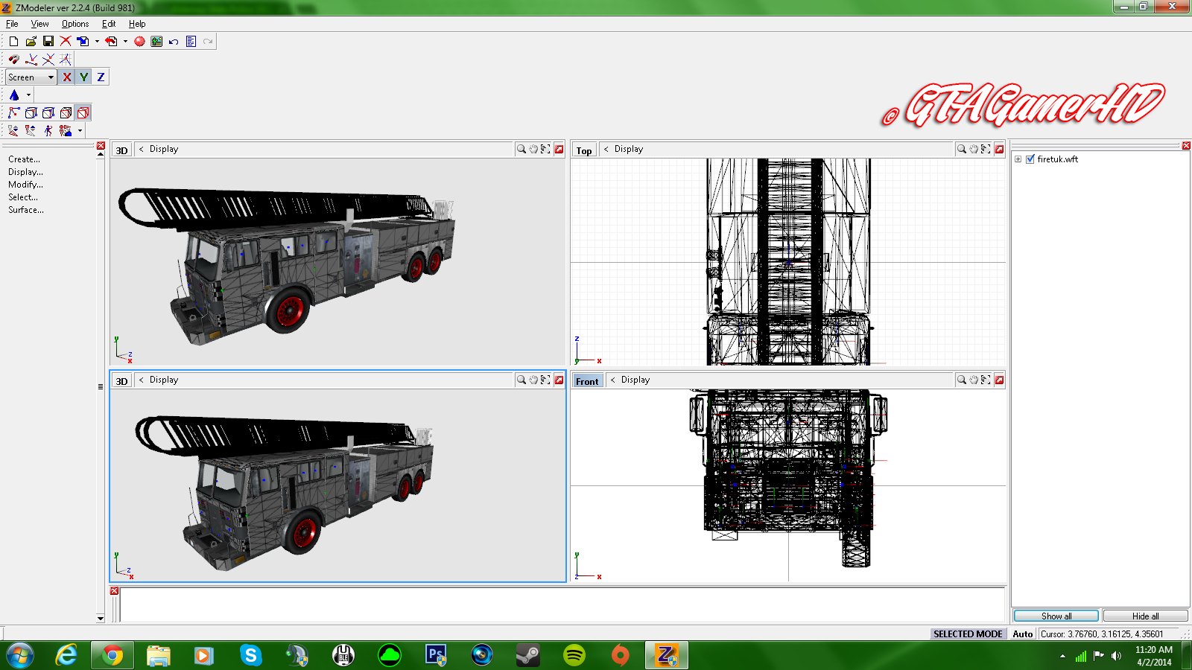Image resolution: width=1192 pixels, height=670 pixels.
Task: Click the magnet snap icon
Action: coord(13,60)
